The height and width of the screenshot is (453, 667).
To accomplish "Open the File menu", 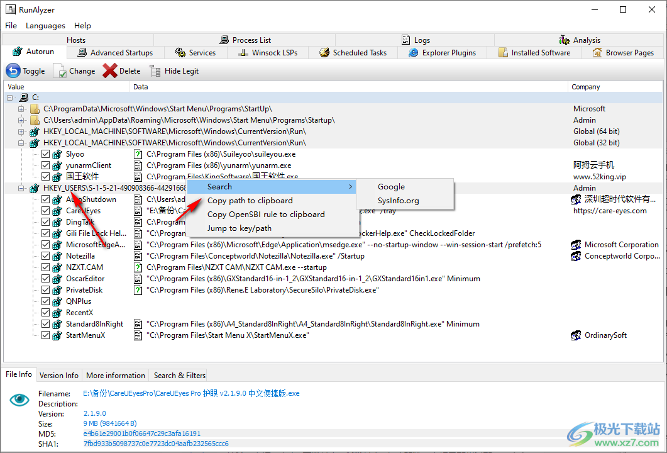I will point(11,26).
